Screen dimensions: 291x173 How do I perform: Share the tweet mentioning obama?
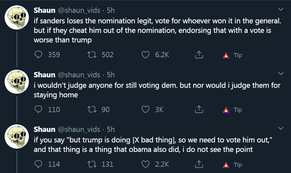(199, 164)
